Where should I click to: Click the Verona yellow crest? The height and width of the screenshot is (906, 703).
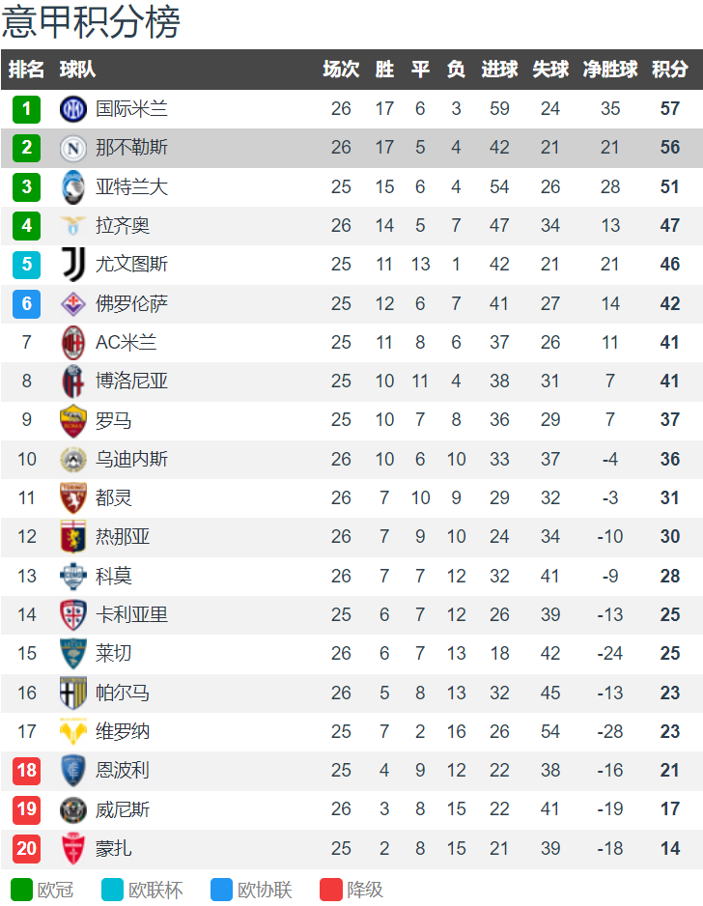(73, 731)
